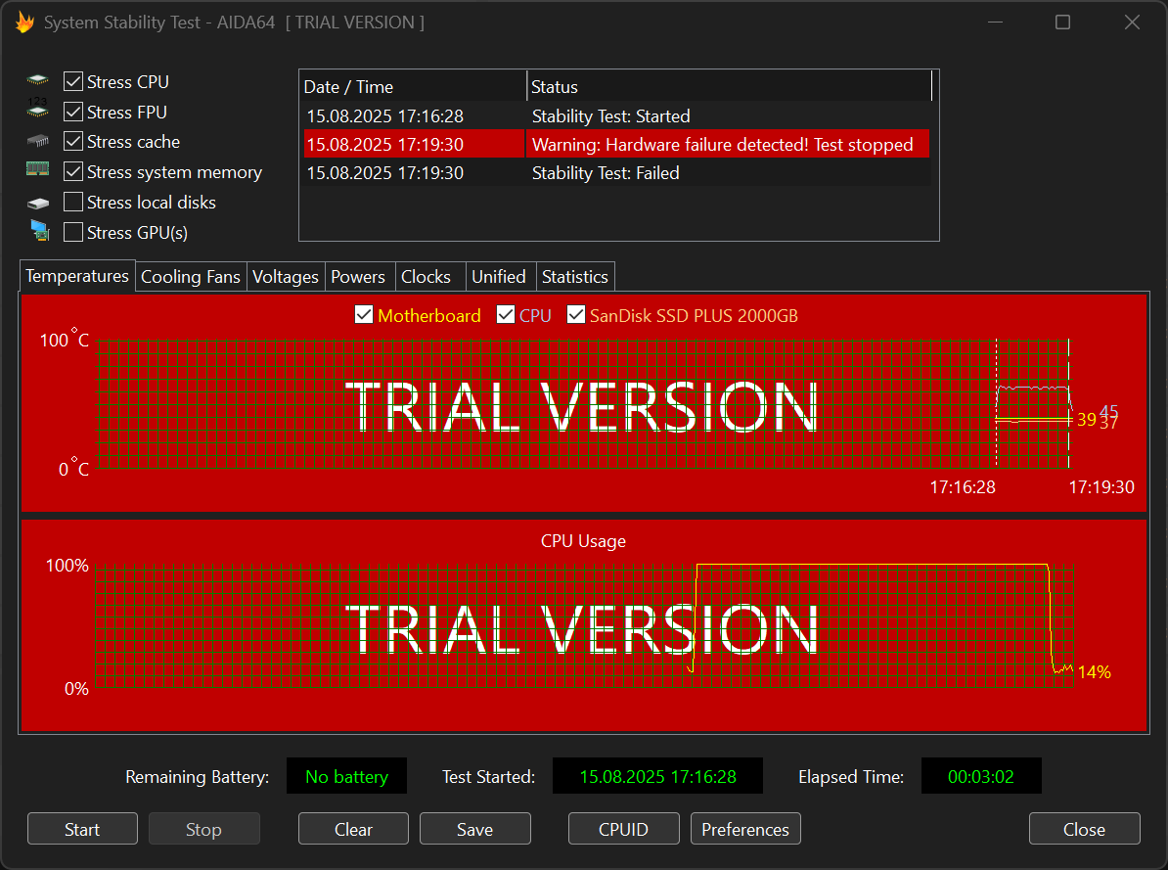Click the Test Started value 15.08.2025 17:16:28

pos(657,776)
